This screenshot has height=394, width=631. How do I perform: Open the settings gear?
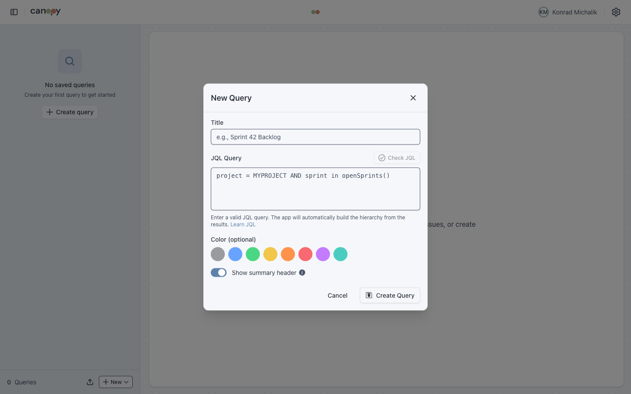click(x=616, y=12)
